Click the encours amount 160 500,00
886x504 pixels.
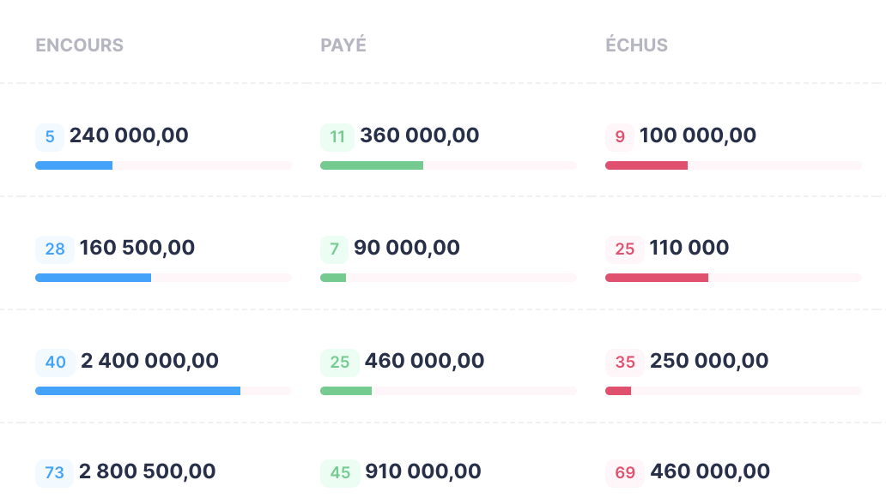pos(137,249)
